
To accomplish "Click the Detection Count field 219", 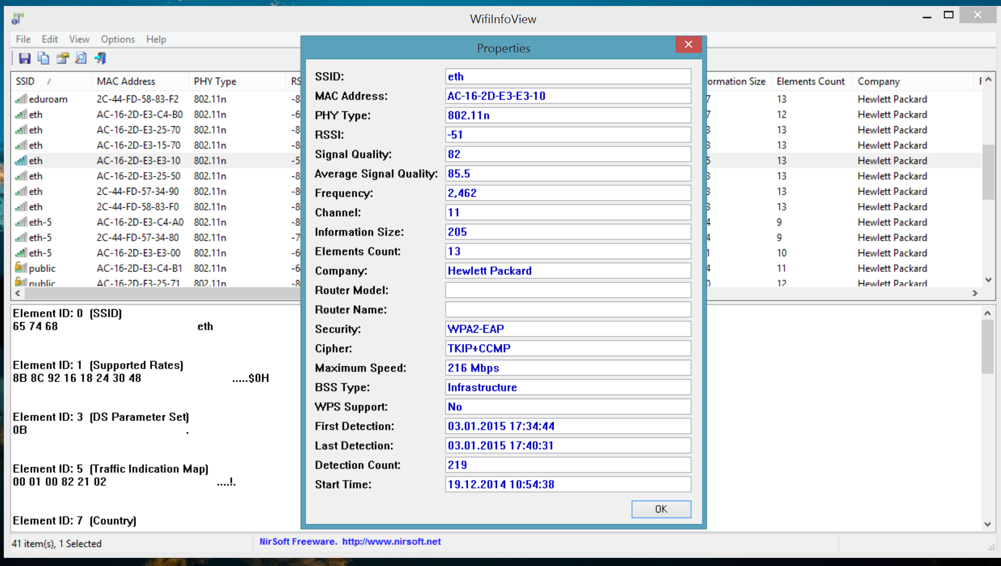I will pos(568,465).
